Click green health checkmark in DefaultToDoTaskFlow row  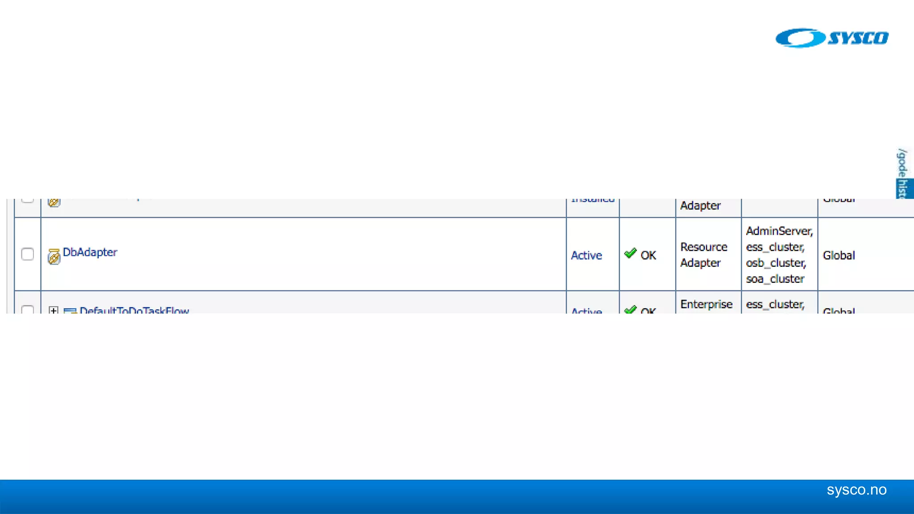(x=630, y=310)
